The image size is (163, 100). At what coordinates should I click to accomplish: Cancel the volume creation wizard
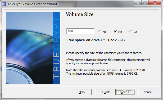click(148, 92)
